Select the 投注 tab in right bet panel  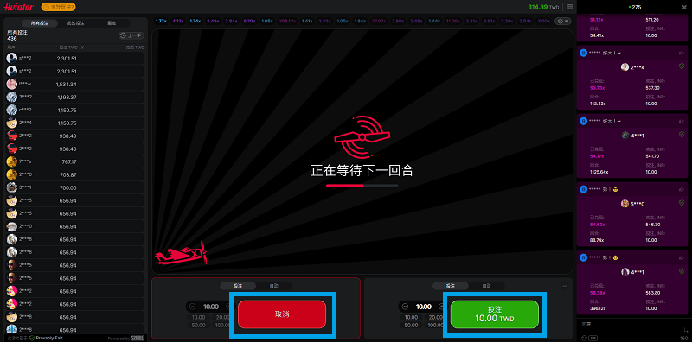(450, 286)
